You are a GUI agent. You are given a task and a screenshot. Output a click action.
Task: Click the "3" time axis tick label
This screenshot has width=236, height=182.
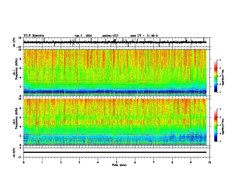pyautogui.click(x=79, y=162)
